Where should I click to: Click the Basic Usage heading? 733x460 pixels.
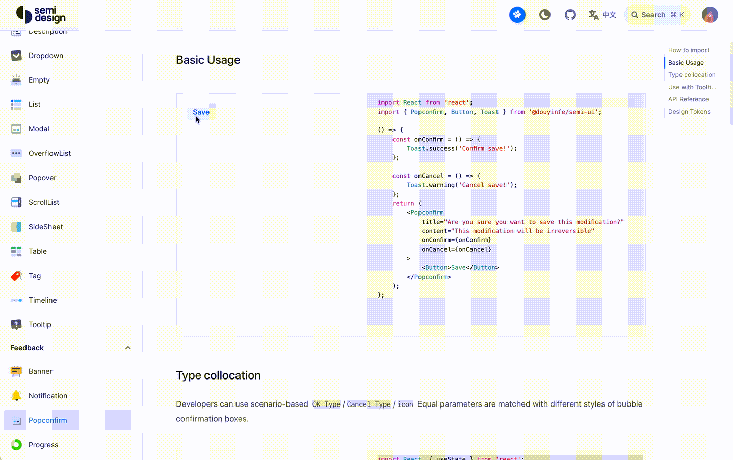click(208, 60)
